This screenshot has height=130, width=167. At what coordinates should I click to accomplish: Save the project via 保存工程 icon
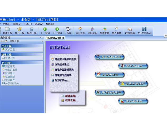32,31
